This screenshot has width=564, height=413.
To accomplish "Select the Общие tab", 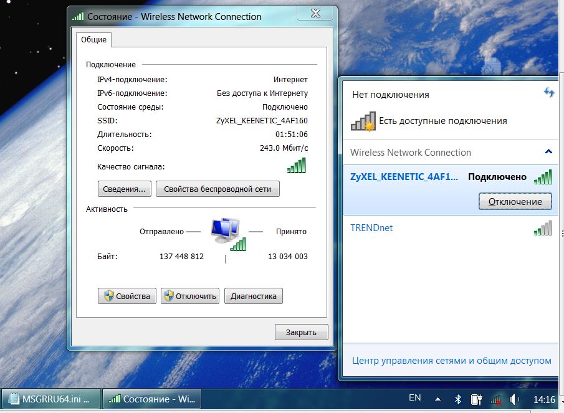I will 94,39.
